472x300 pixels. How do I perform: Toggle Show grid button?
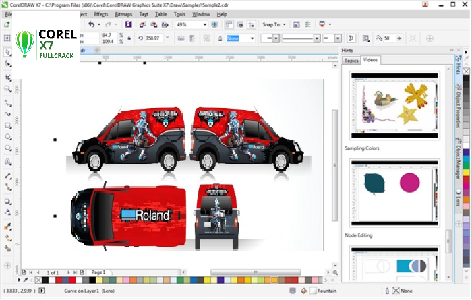(x=240, y=24)
